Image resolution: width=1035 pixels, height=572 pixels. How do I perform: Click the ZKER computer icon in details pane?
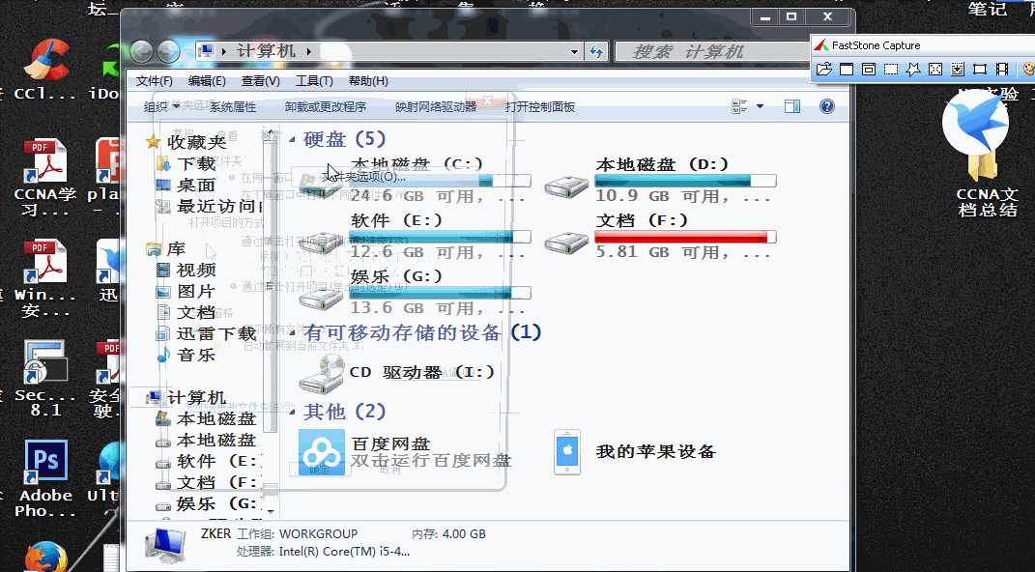click(x=166, y=544)
